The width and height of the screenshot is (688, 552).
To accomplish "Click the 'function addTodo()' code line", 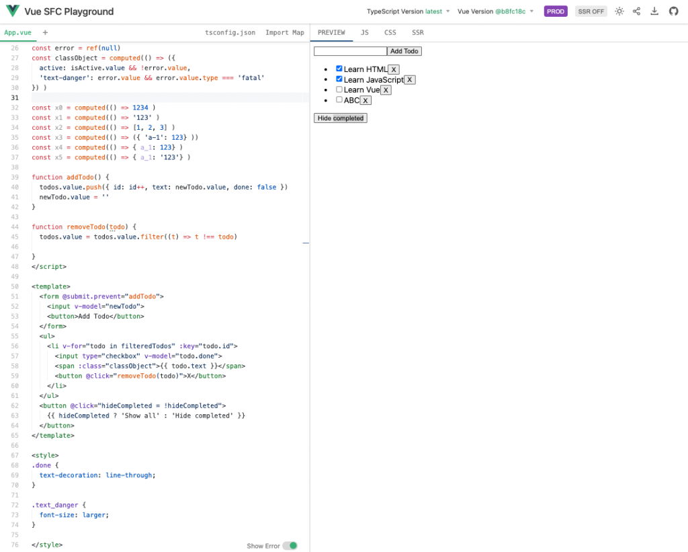I will pos(70,177).
